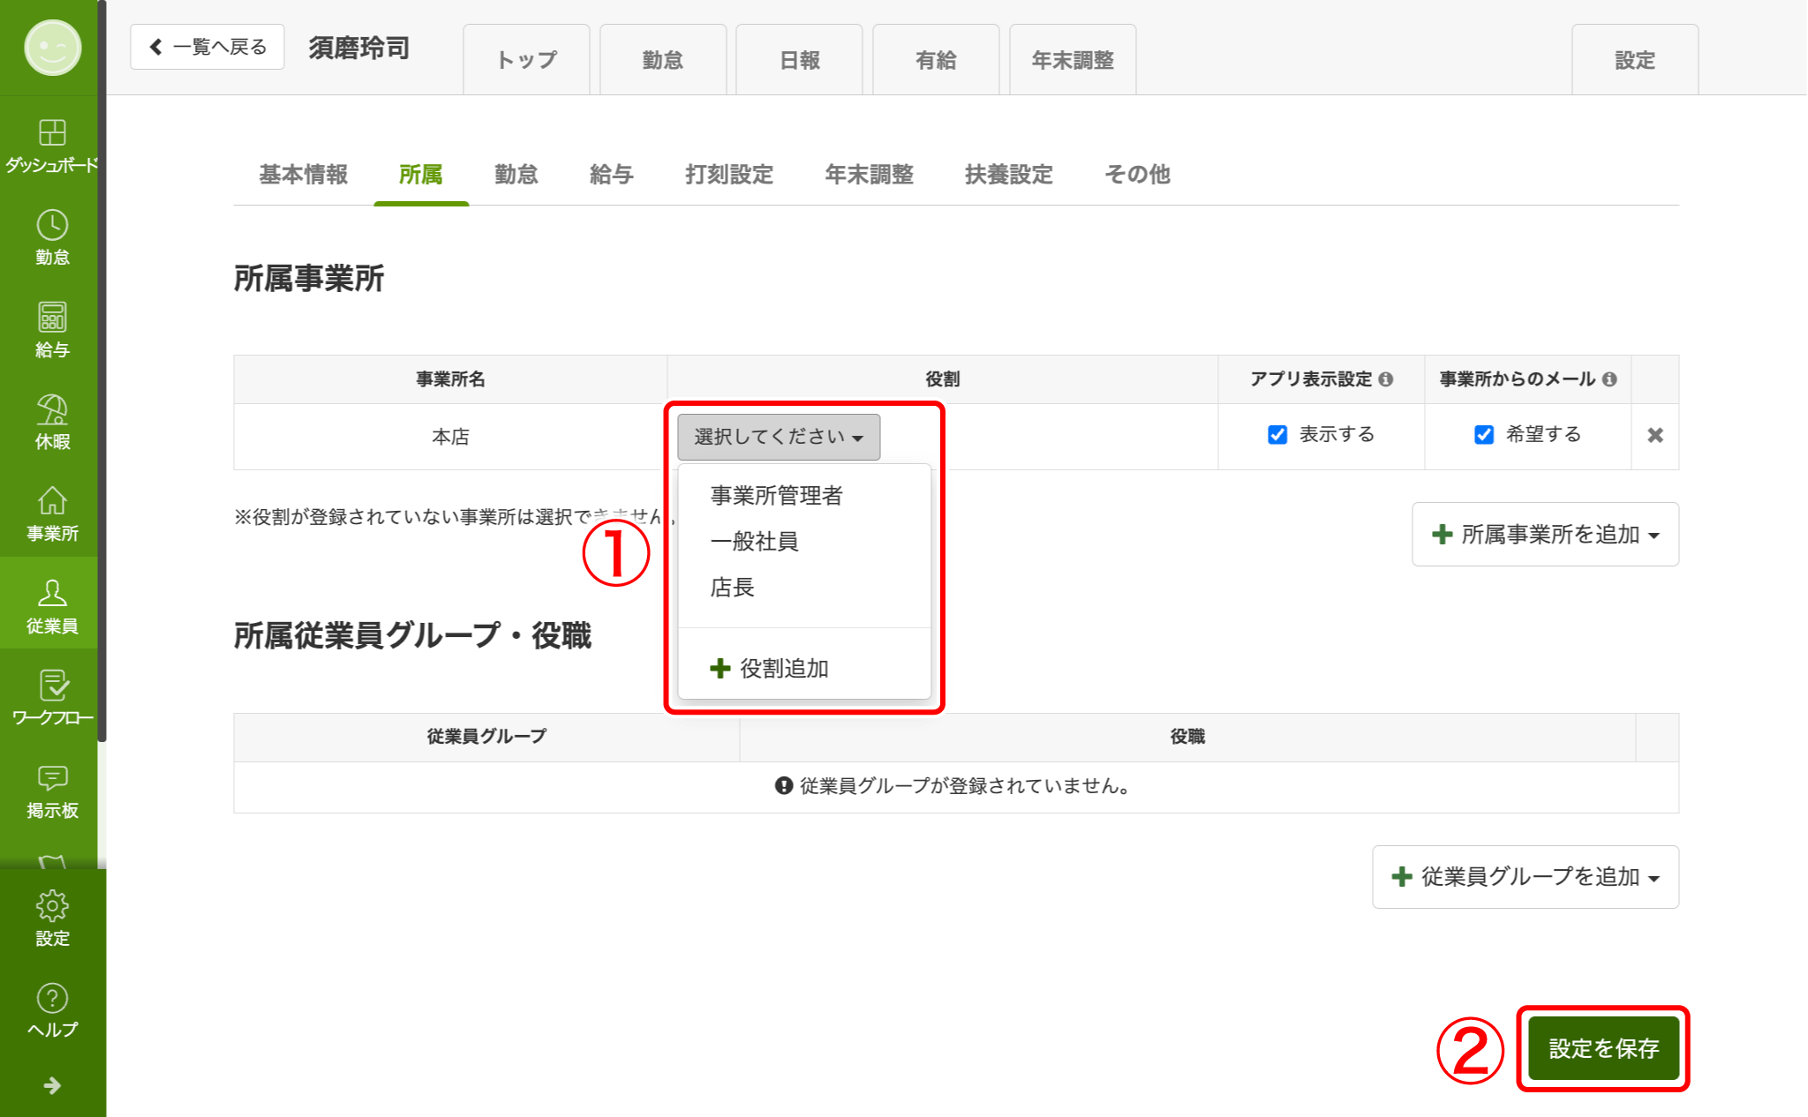Image resolution: width=1808 pixels, height=1117 pixels.
Task: Remove 本店 row with the X icon
Action: pyautogui.click(x=1655, y=436)
